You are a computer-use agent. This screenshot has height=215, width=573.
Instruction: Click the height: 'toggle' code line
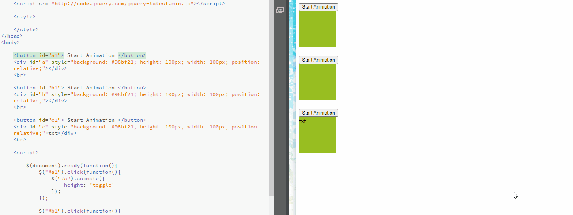click(89, 185)
